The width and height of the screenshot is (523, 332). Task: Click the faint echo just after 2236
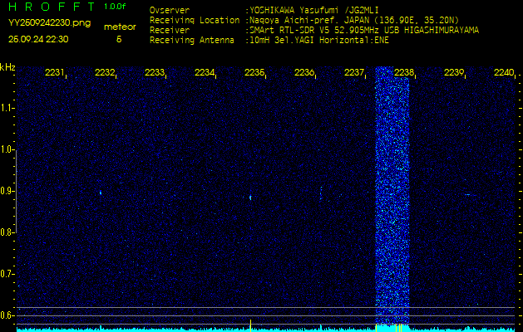coord(321,193)
